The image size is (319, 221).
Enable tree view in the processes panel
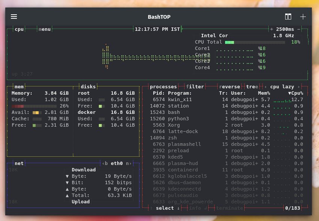point(252,86)
